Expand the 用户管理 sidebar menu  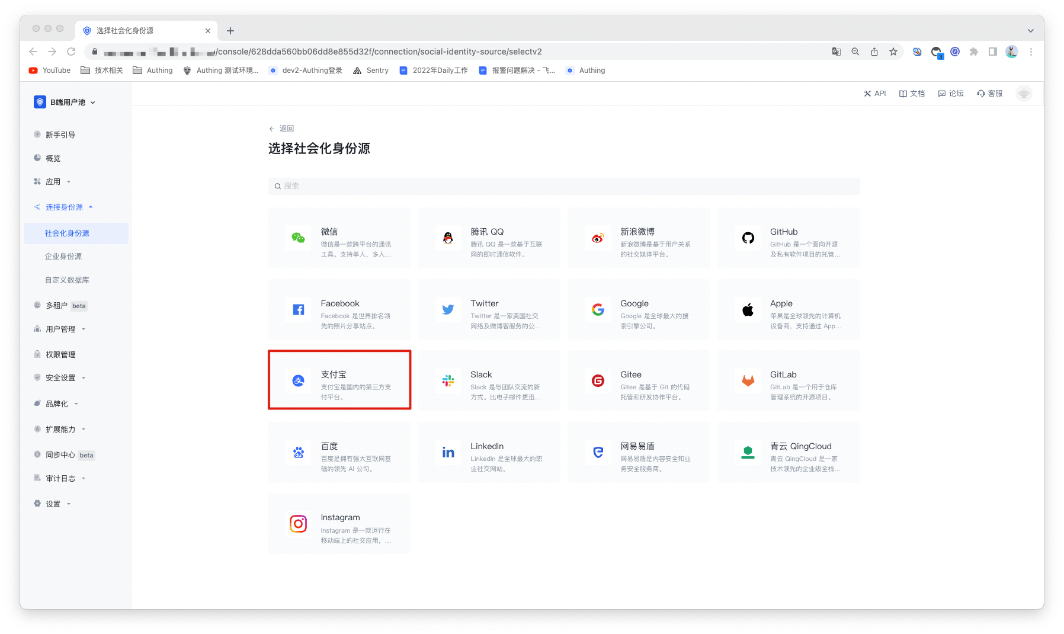tap(60, 329)
